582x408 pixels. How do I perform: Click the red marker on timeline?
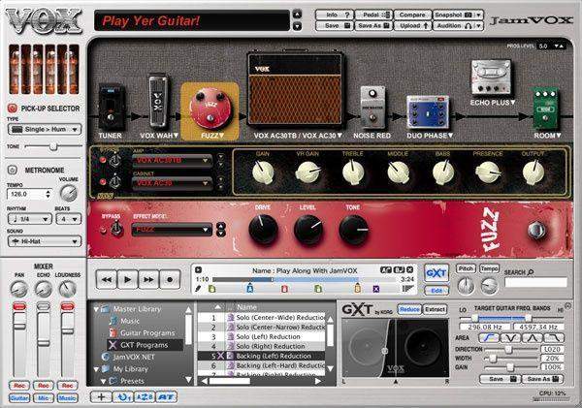click(284, 288)
